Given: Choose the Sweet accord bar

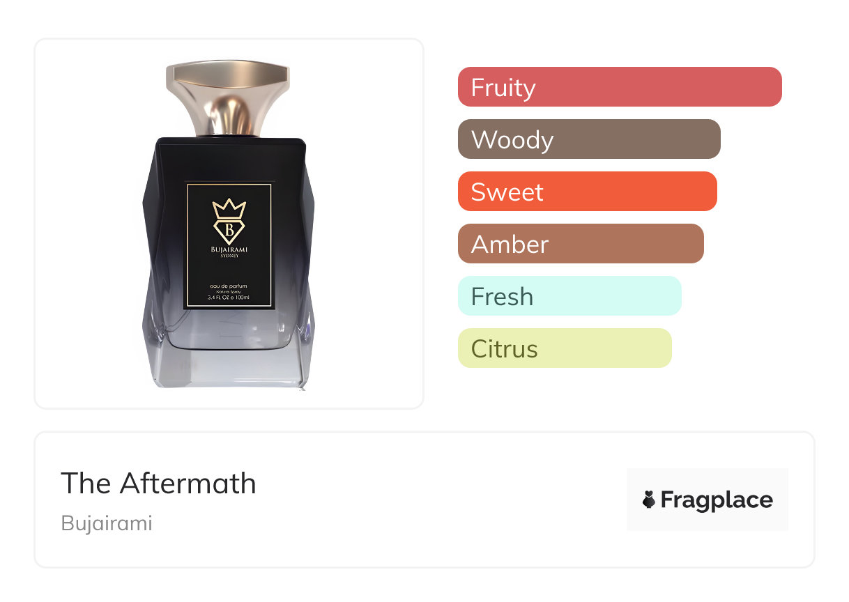Looking at the screenshot, I should [588, 192].
